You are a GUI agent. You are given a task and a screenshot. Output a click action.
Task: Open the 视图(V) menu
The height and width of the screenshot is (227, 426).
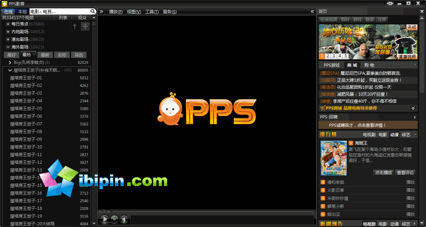(x=134, y=12)
